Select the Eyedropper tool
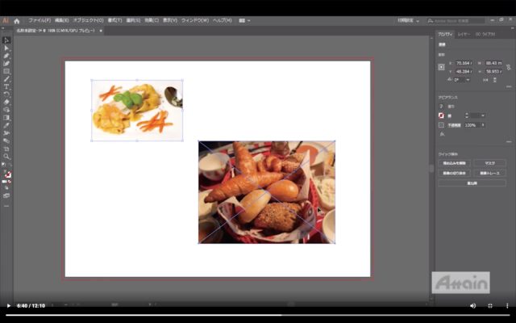Image resolution: width=516 pixels, height=323 pixels. click(6, 125)
